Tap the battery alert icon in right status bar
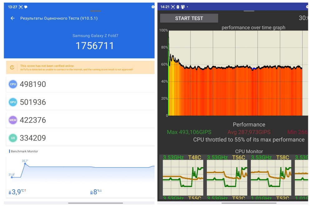This screenshot has width=312, height=207. coord(178,7)
